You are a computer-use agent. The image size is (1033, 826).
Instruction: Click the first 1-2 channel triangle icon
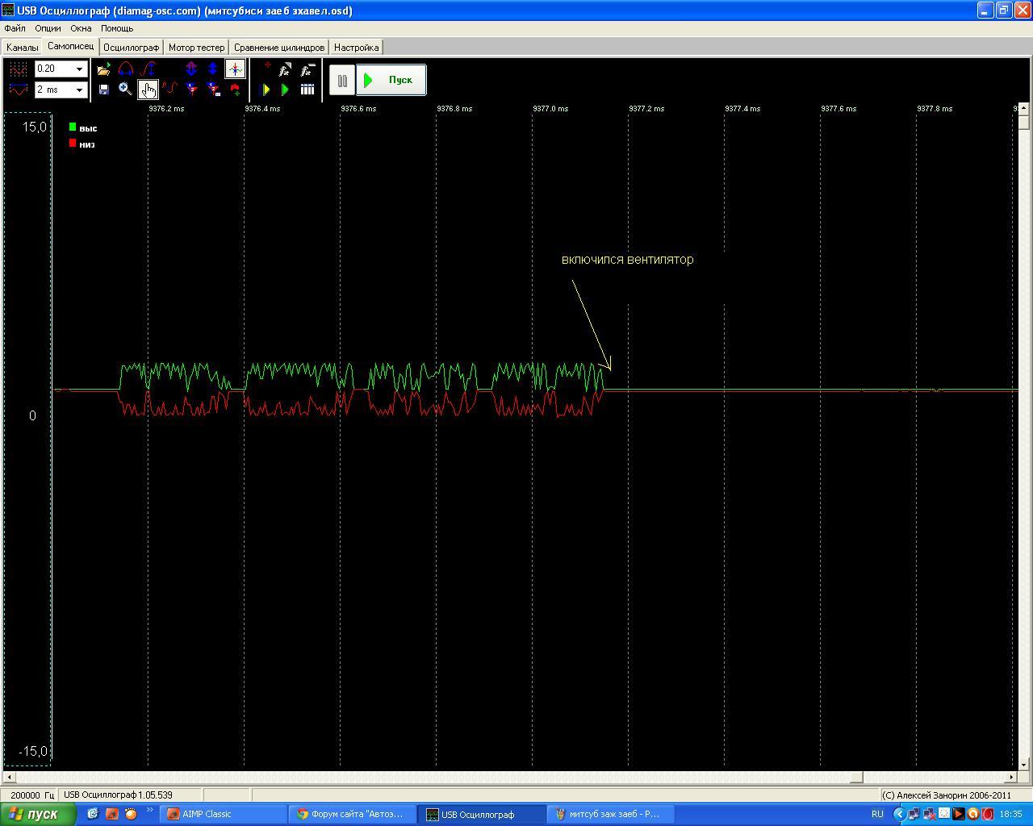(x=191, y=90)
